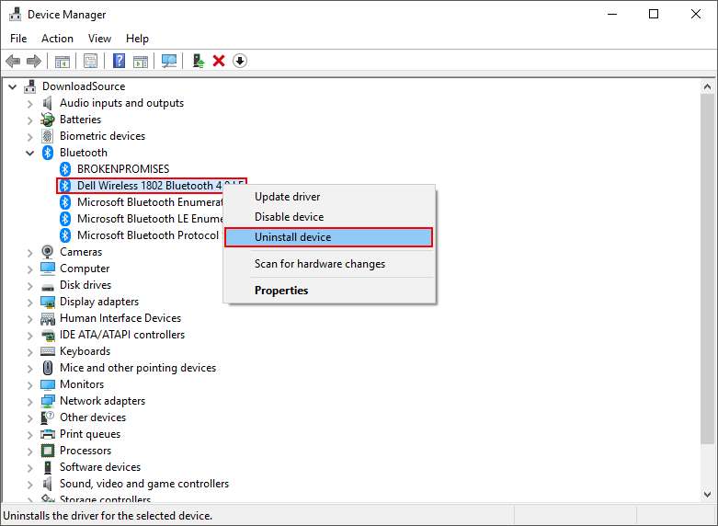Click the Update device driver toolbar icon
Viewport: 718px width, 526px height.
199,61
